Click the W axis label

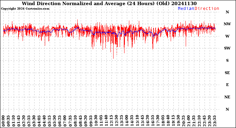[227, 36]
